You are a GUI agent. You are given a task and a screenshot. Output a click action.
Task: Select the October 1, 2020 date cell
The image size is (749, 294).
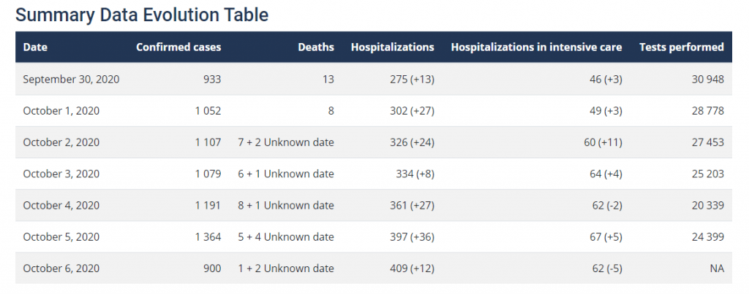tap(61, 111)
